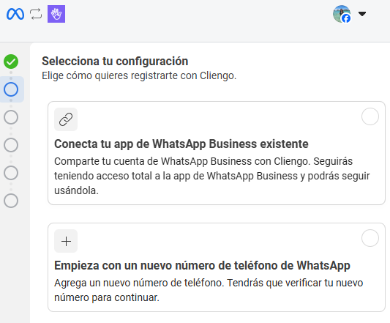Image resolution: width=390 pixels, height=323 pixels.
Task: Go to the last step circle
Action: pyautogui.click(x=11, y=201)
